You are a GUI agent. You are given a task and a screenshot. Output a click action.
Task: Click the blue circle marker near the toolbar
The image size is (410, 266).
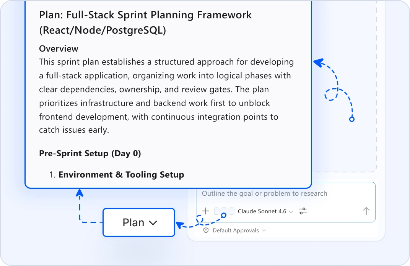click(x=224, y=215)
